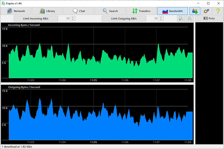Click the Incoming Bytes / Second label
The height and width of the screenshot is (149, 224).
pos(24,25)
